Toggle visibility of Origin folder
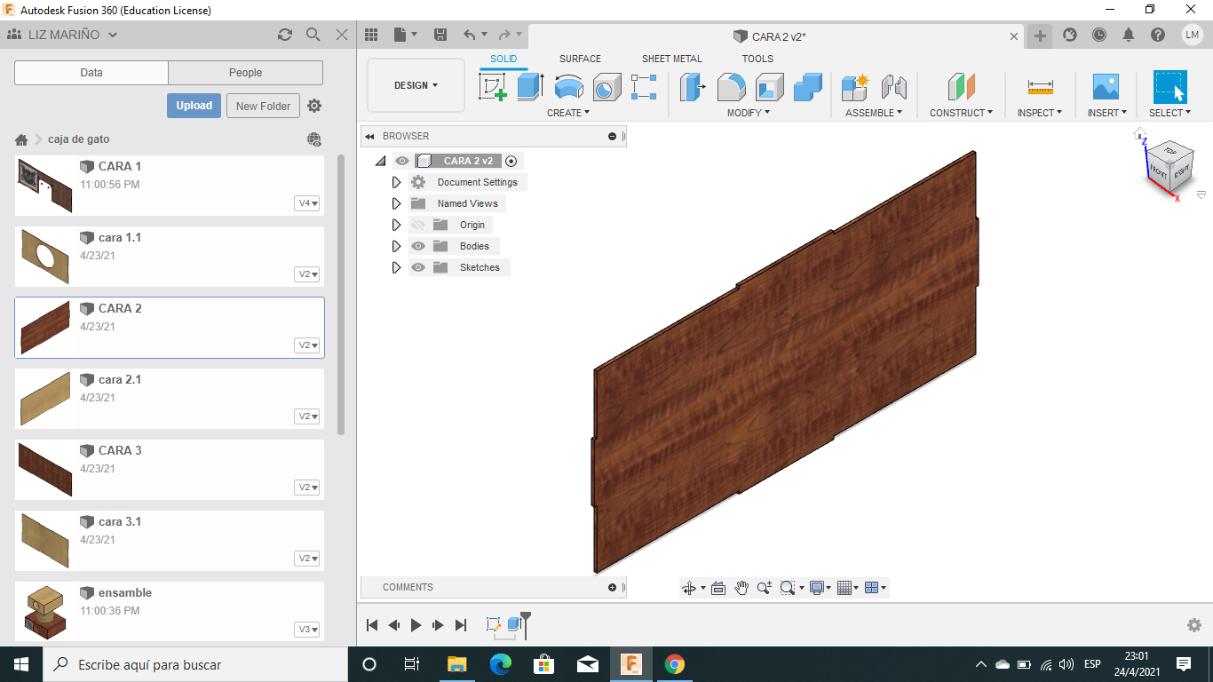 pyautogui.click(x=418, y=225)
